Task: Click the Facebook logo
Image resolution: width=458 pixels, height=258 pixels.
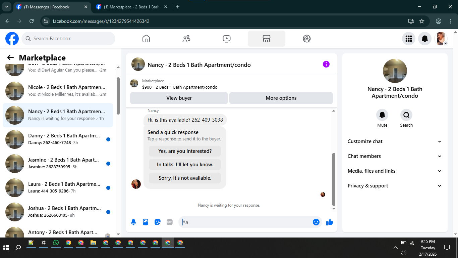Action: 12,39
